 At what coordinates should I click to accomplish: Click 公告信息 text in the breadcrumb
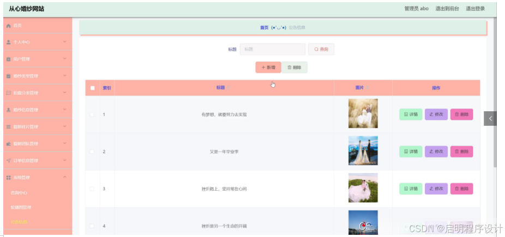click(297, 28)
